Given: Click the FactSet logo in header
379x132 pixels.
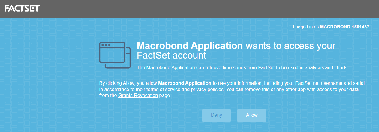Looking at the screenshot, I should pyautogui.click(x=22, y=8).
